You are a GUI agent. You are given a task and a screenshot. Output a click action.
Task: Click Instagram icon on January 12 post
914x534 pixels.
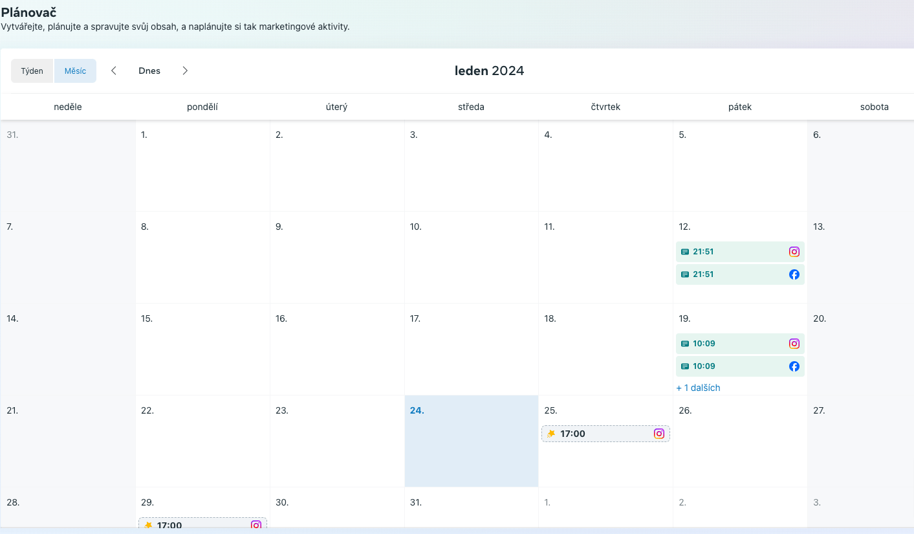pos(794,252)
